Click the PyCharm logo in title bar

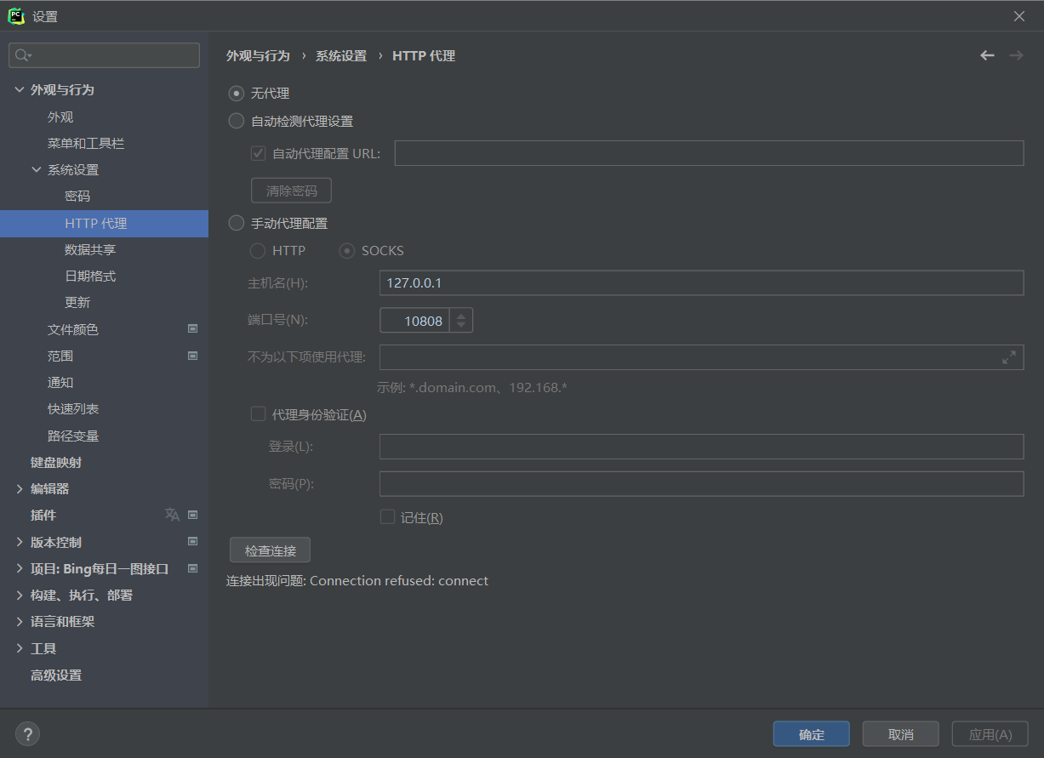[16, 16]
